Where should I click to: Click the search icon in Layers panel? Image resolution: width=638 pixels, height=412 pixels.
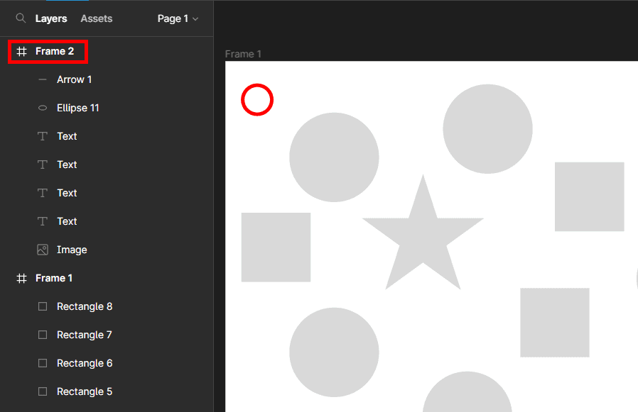(21, 18)
